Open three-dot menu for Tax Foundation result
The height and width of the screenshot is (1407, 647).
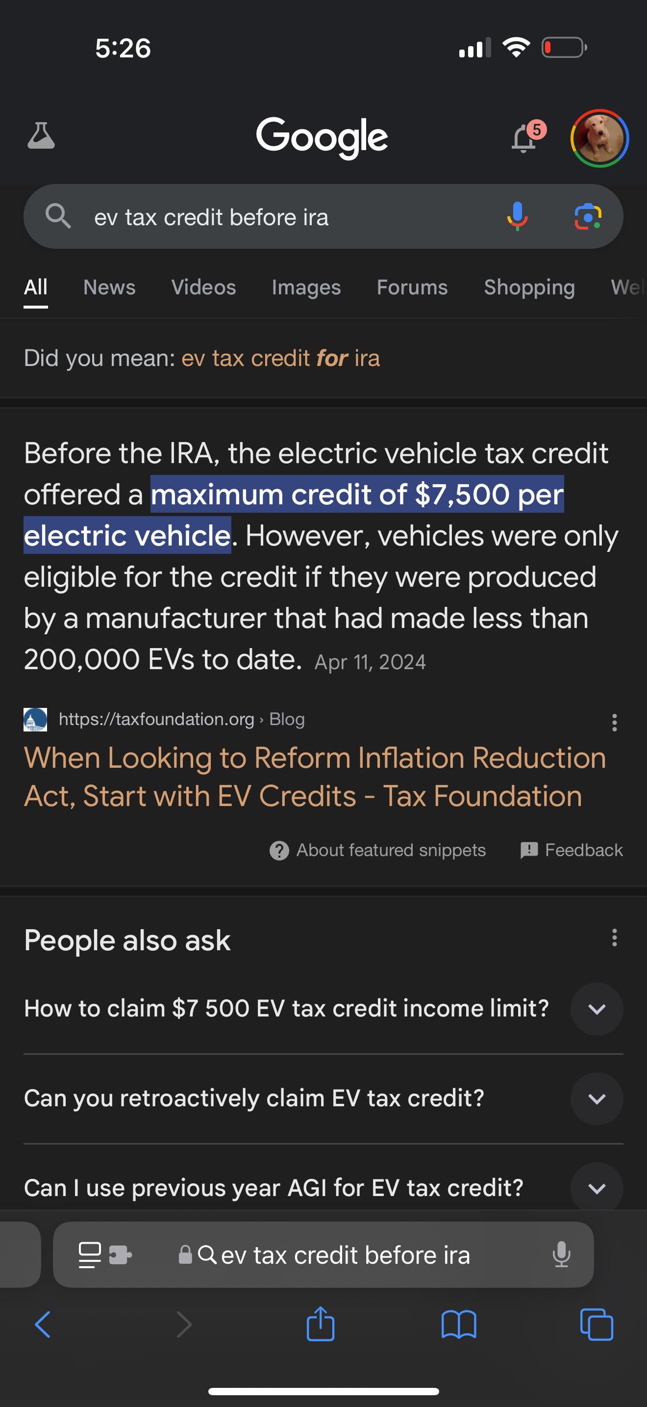click(x=614, y=722)
